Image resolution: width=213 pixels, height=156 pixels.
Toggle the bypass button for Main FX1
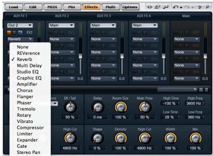click(x=181, y=32)
